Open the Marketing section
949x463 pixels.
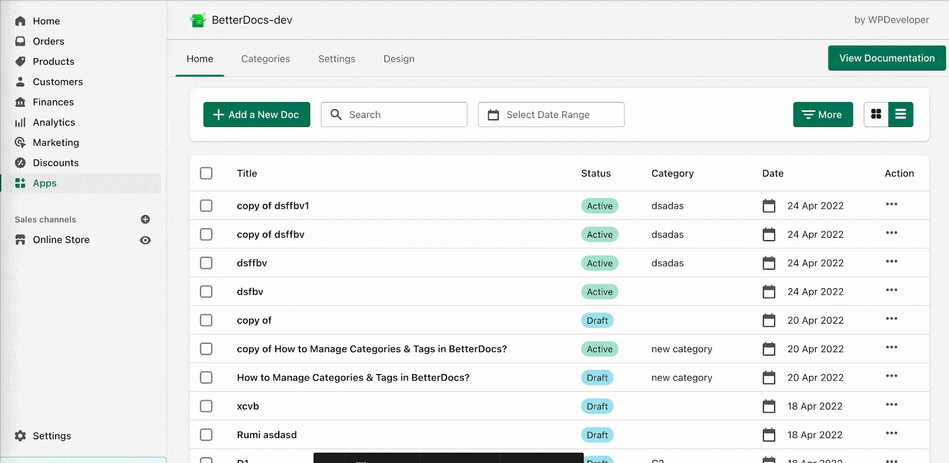tap(56, 142)
